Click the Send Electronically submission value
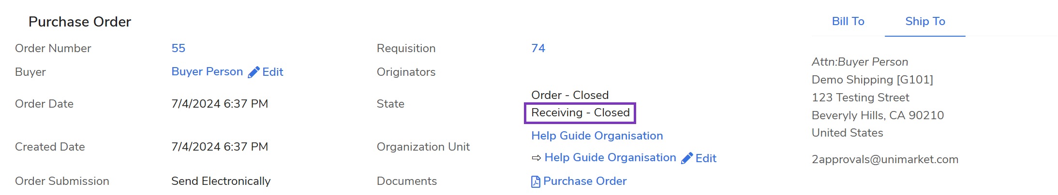Viewport: 1058px width, 195px height. [221, 181]
